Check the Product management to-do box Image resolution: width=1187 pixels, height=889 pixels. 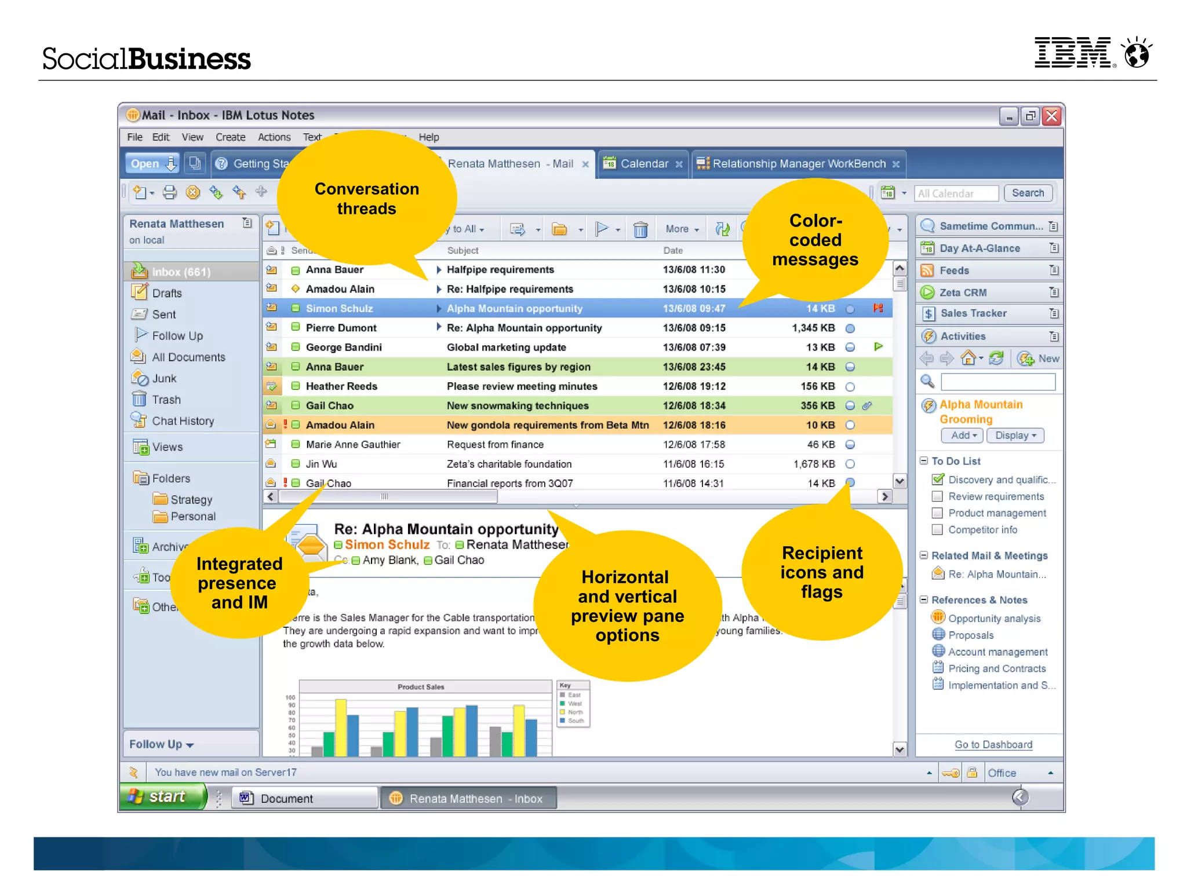click(x=937, y=513)
